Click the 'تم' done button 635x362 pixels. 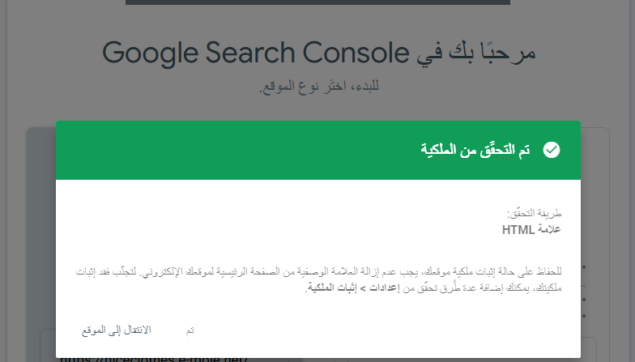click(x=190, y=330)
